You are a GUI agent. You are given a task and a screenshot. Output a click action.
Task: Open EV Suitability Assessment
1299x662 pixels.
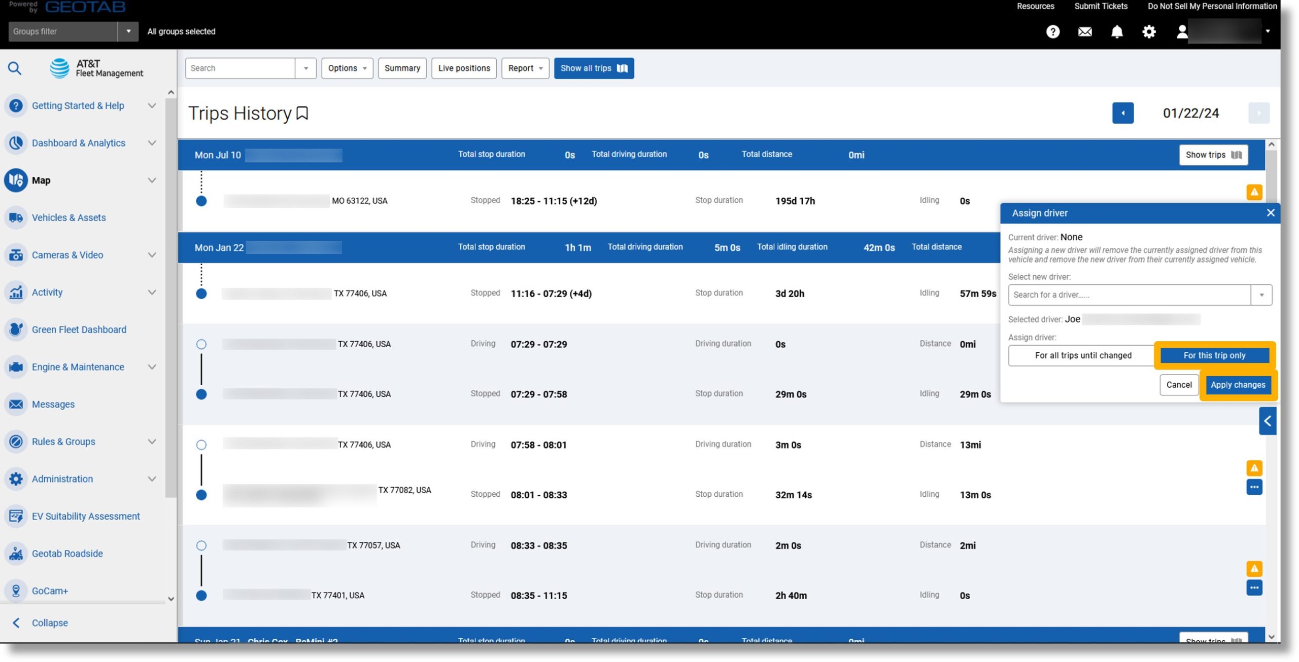tap(86, 516)
